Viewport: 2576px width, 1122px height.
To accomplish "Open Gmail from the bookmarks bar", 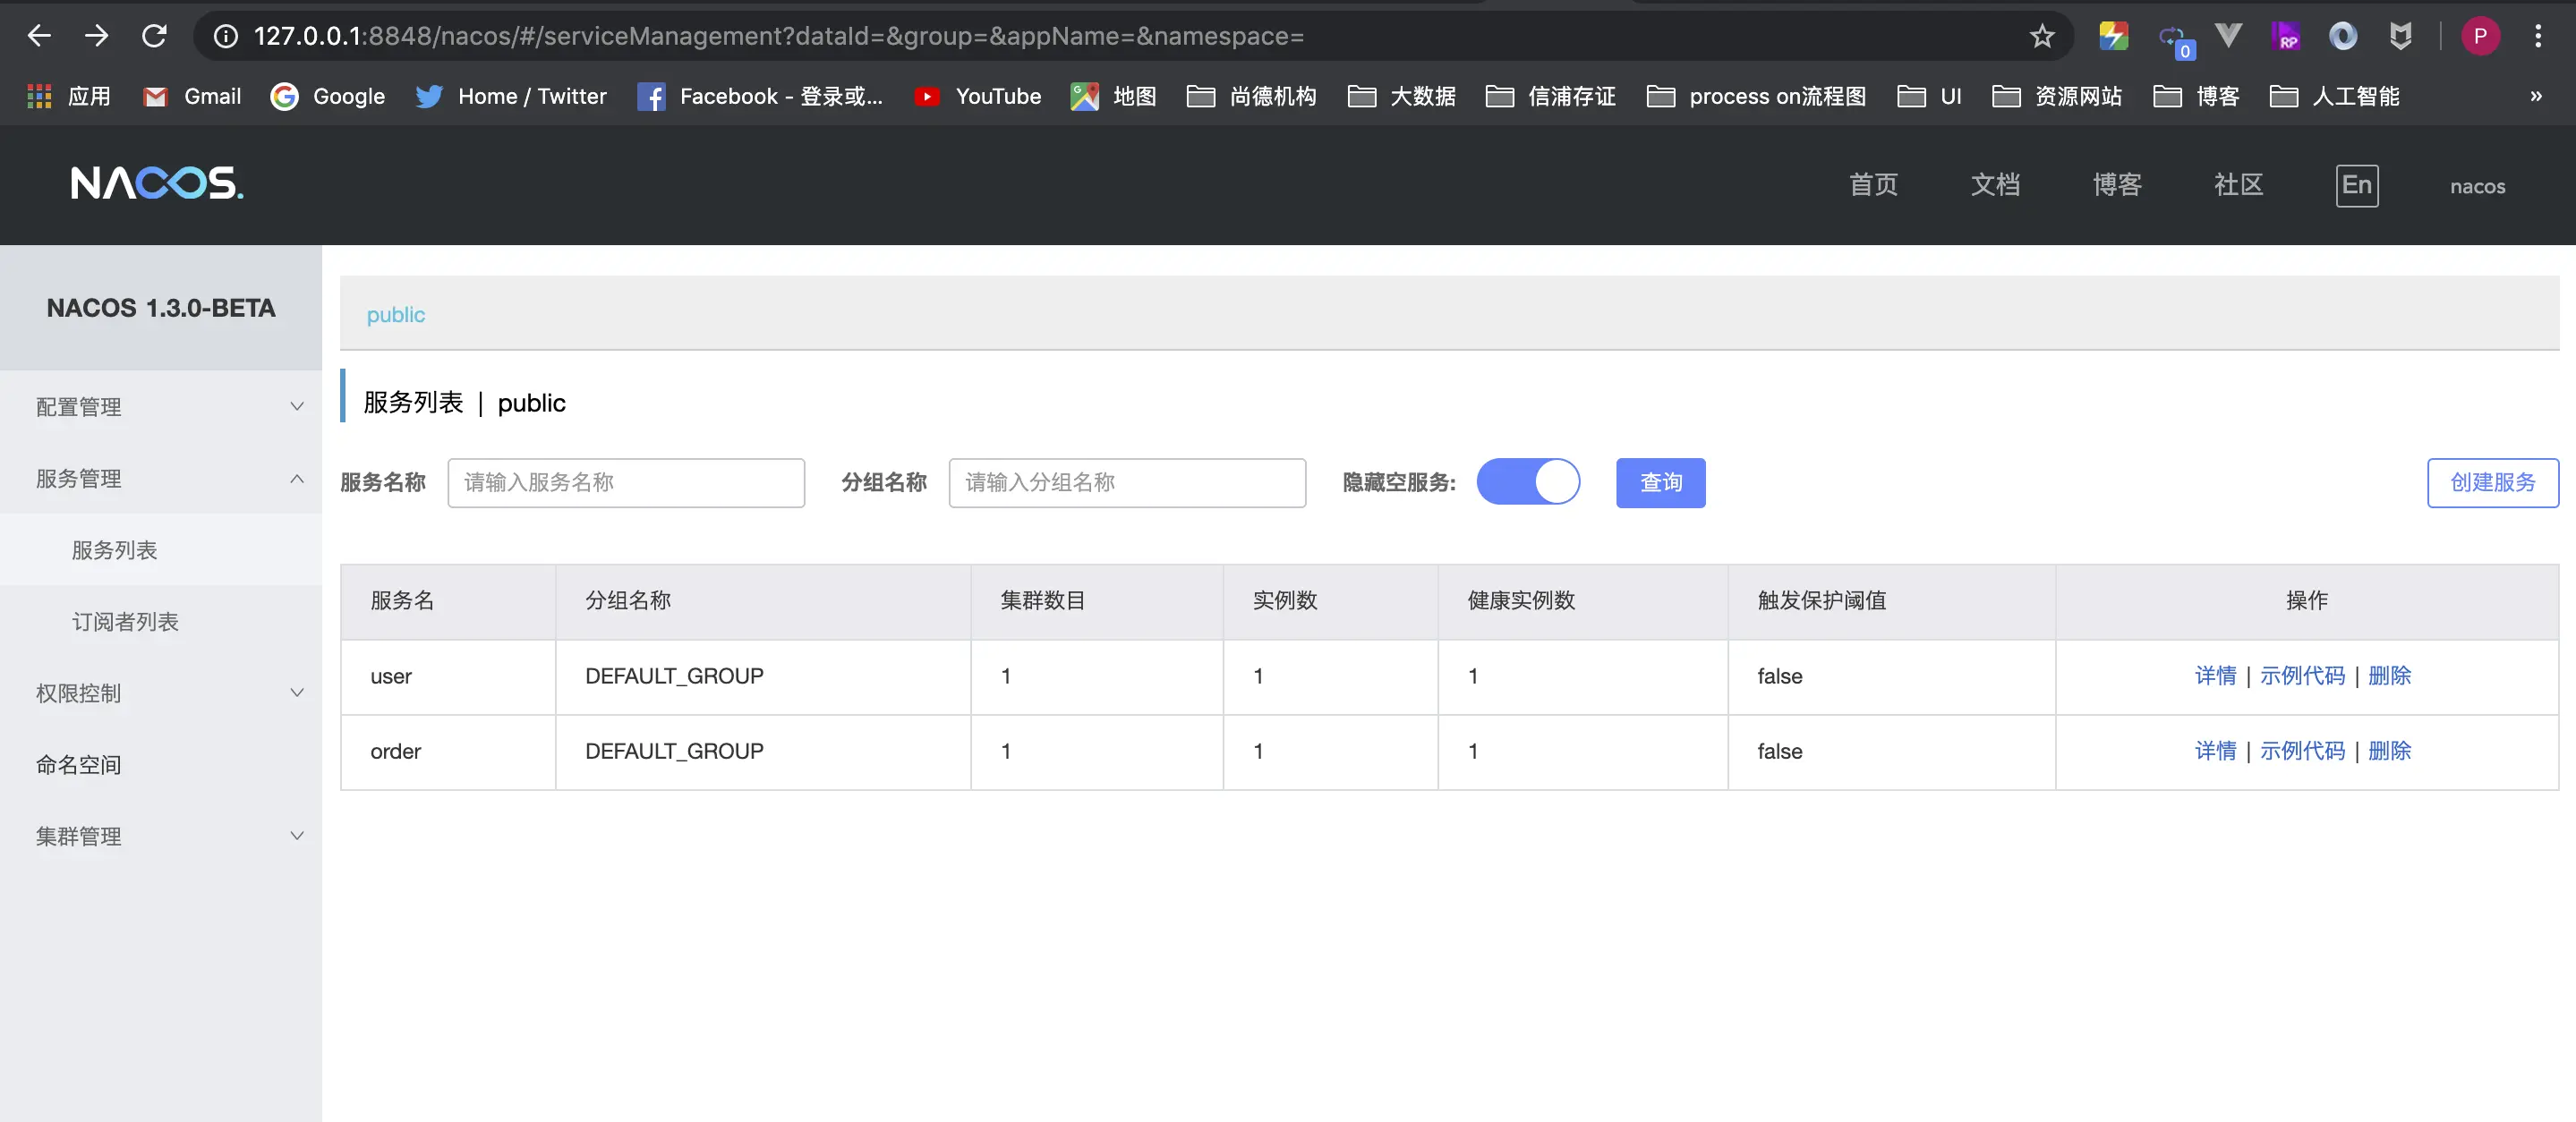I will pyautogui.click(x=193, y=96).
